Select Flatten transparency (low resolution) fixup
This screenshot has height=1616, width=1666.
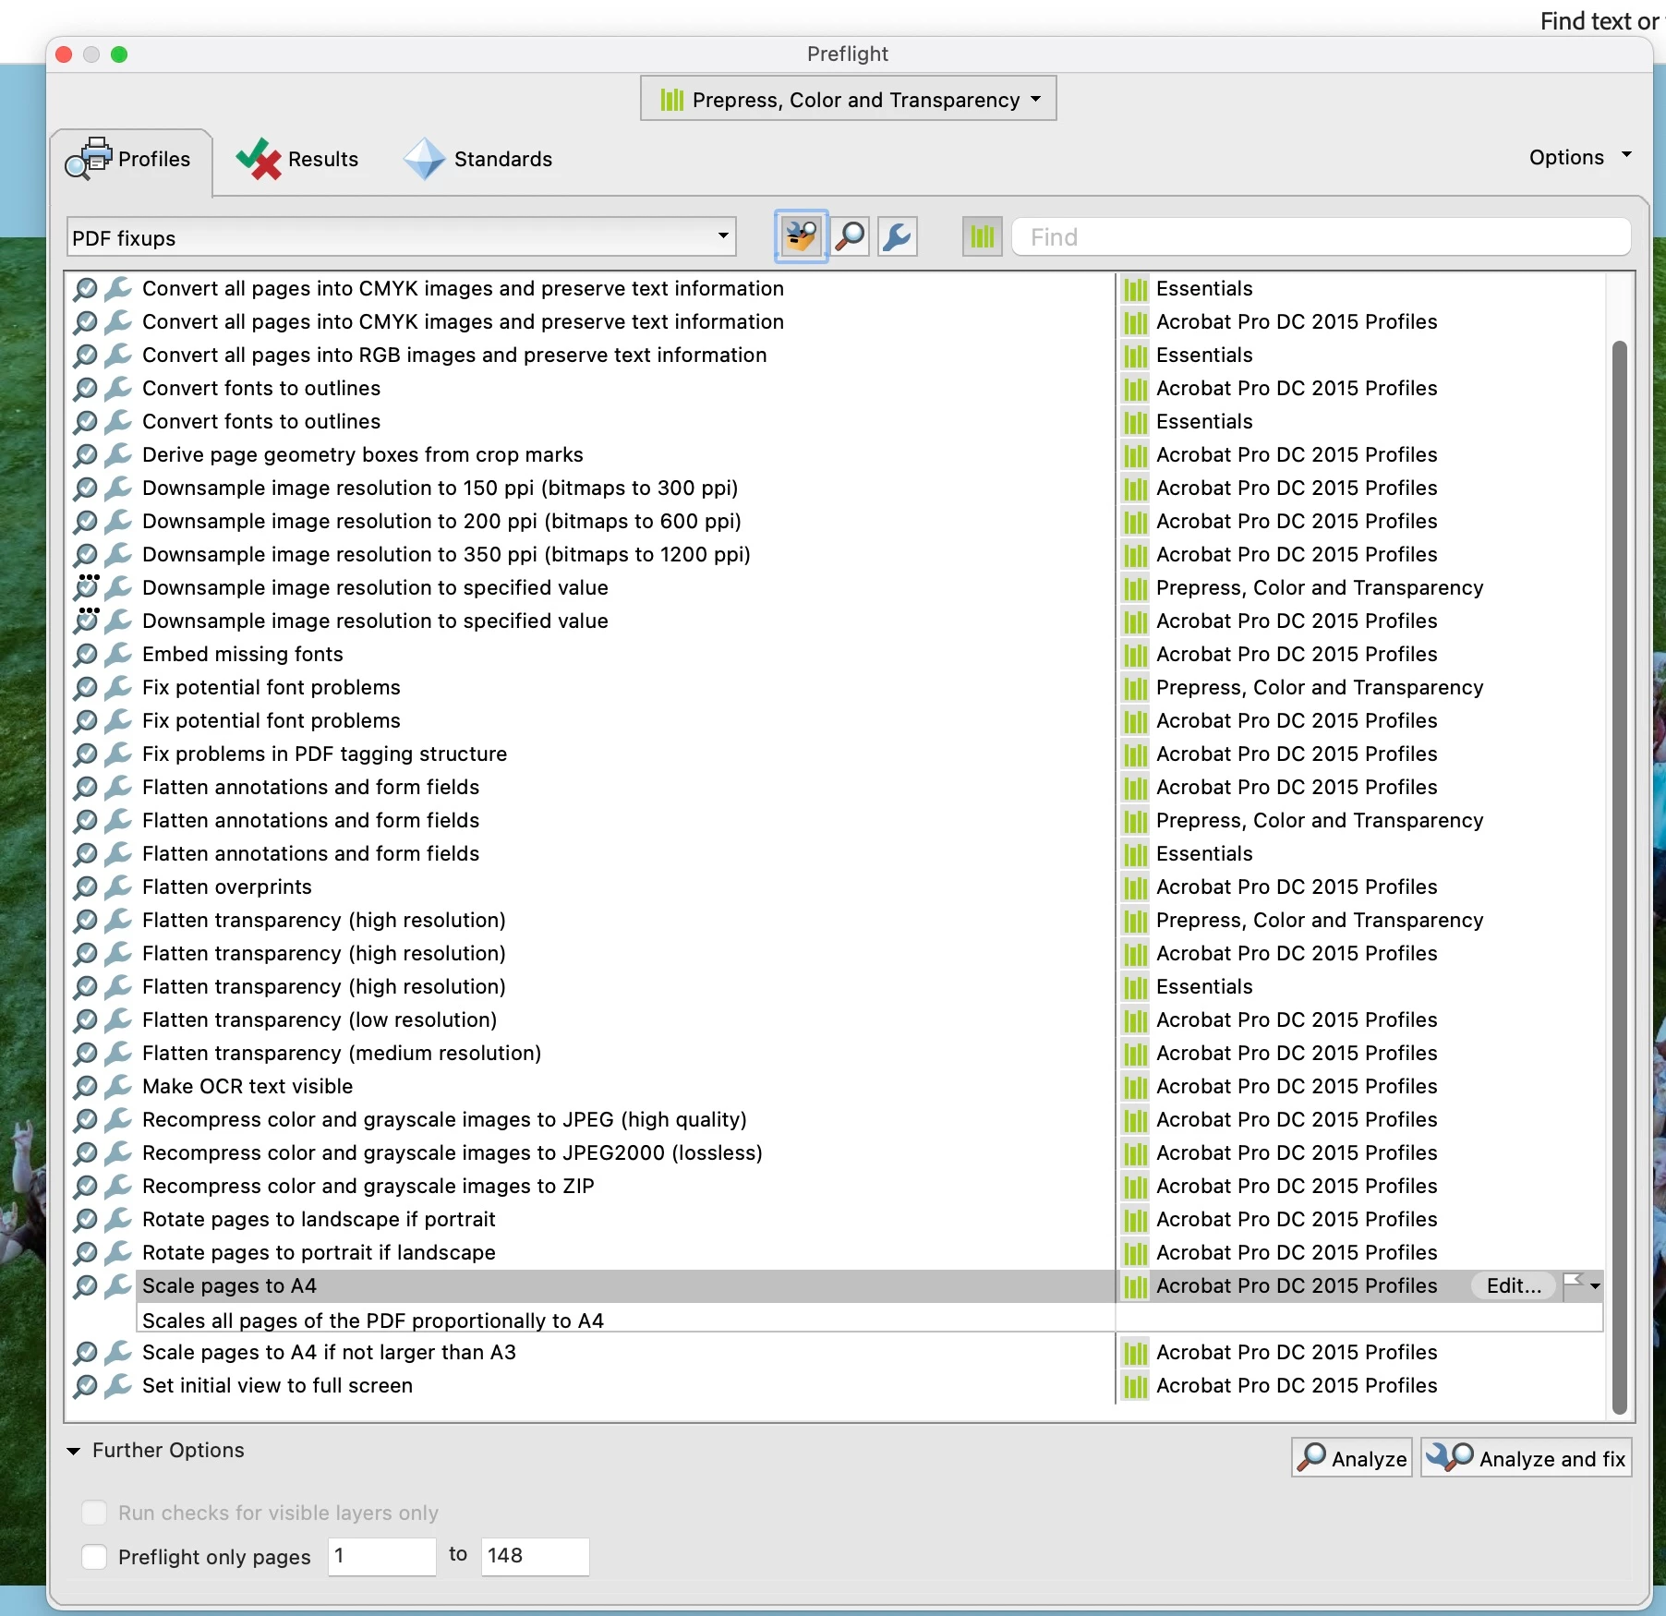pos(320,1019)
